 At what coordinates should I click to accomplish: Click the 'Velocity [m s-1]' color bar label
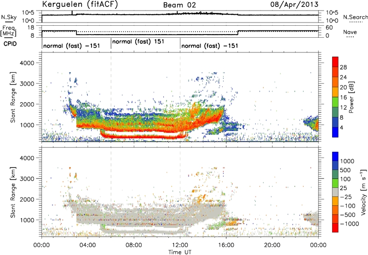pos(363,192)
